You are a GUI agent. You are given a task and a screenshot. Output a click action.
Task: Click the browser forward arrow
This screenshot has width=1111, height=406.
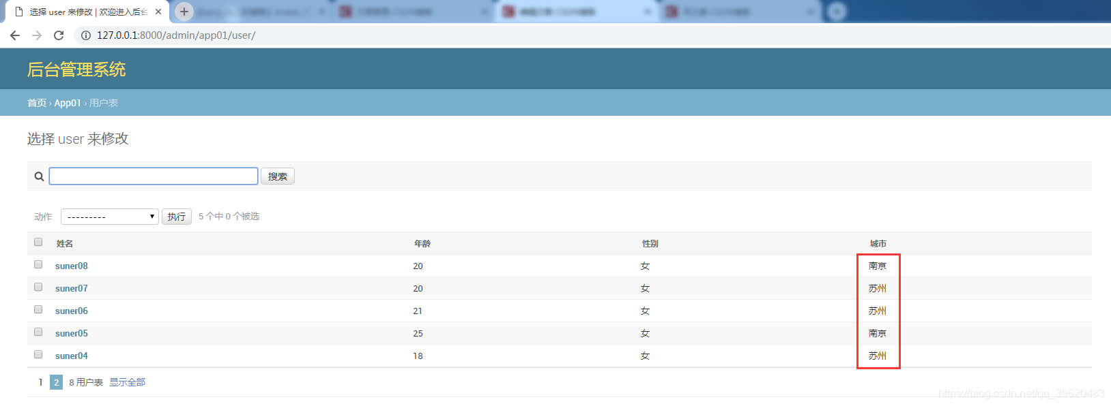click(37, 35)
